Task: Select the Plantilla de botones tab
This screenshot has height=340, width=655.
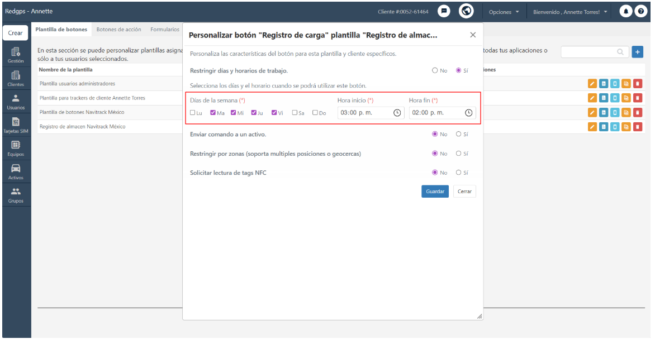Action: pos(61,30)
